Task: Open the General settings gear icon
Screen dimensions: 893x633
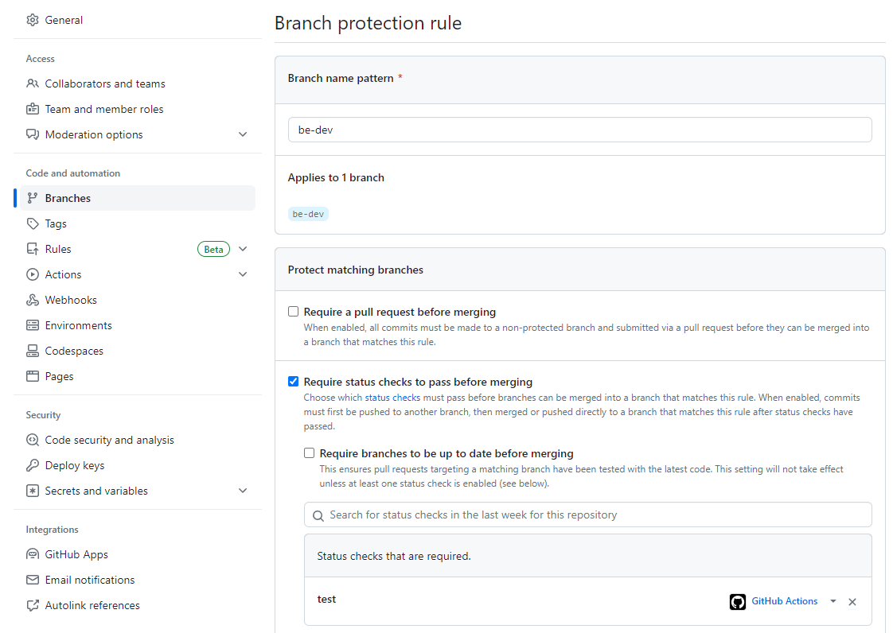Action: 32,19
